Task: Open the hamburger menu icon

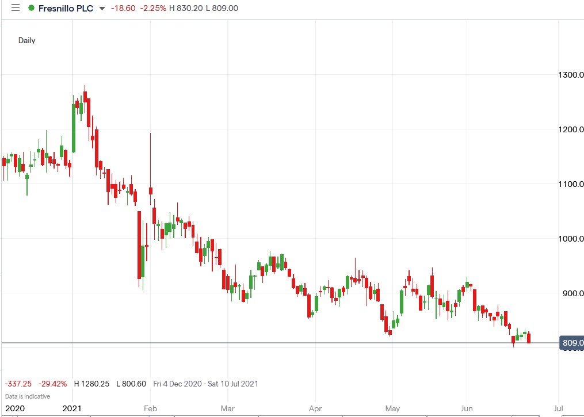Action: [14, 8]
